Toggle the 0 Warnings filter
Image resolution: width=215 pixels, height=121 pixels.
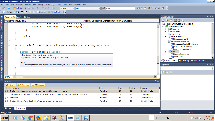pyautogui.click(x=23, y=85)
